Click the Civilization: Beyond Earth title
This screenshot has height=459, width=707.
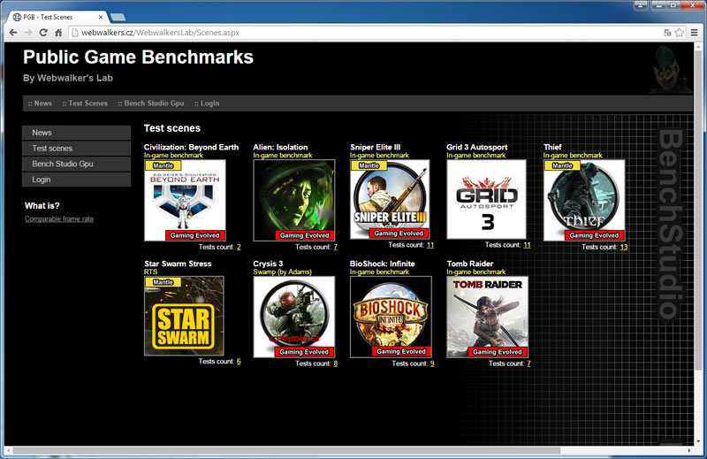point(191,147)
